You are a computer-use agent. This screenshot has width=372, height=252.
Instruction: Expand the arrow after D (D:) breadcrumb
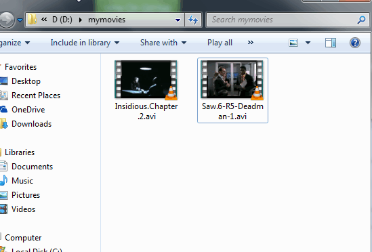pyautogui.click(x=81, y=20)
